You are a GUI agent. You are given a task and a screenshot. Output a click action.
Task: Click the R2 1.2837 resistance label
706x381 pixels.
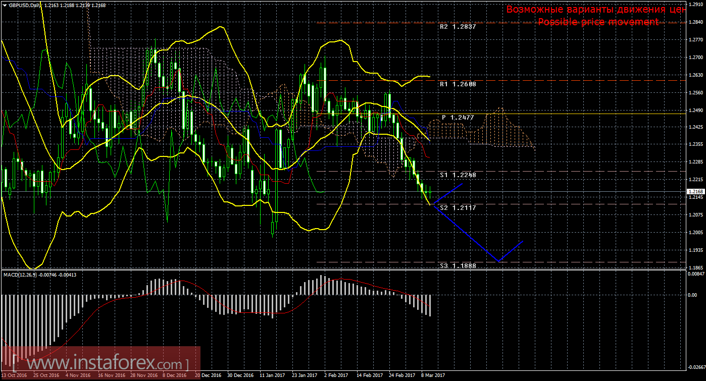click(x=458, y=27)
